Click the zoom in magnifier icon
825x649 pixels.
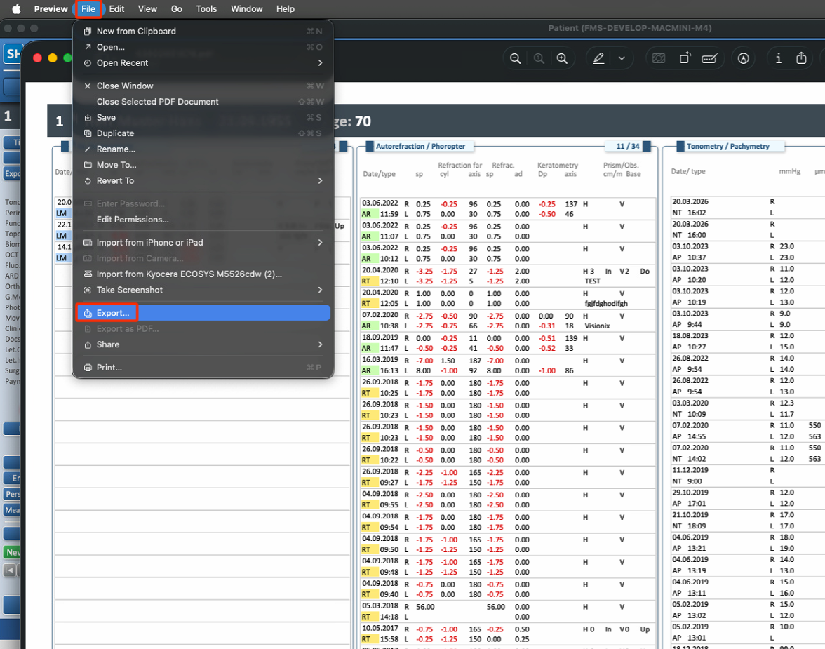(562, 58)
